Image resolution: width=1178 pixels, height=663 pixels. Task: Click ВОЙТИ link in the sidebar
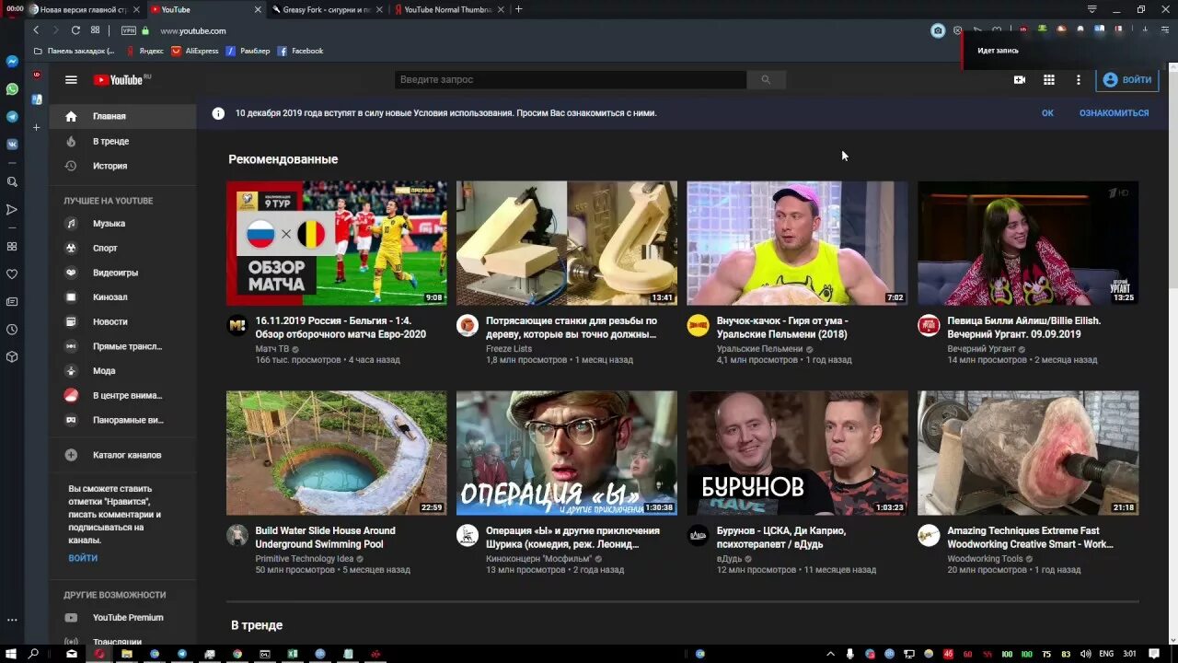[x=83, y=558]
